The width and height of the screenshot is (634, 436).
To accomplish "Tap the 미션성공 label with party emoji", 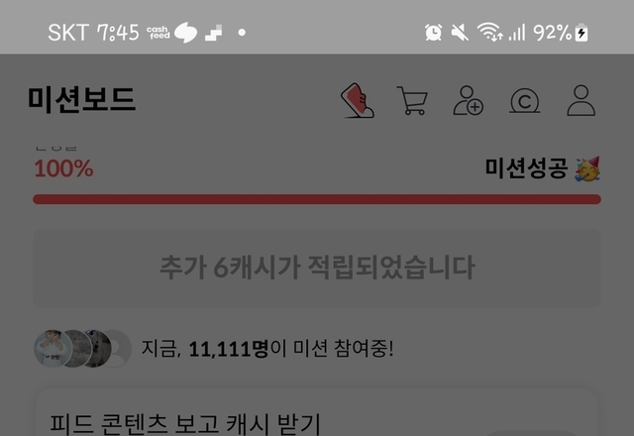I will 543,168.
